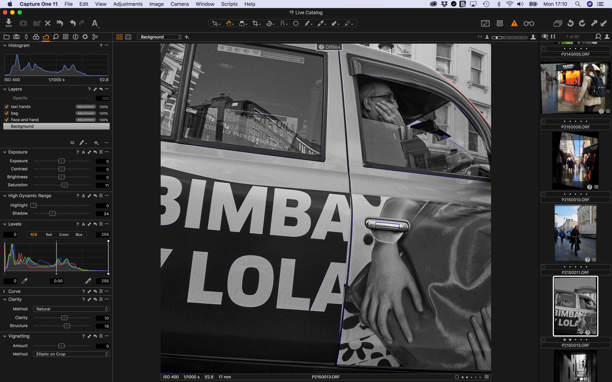Image resolution: width=612 pixels, height=382 pixels.
Task: Open the Scripts menu
Action: pyautogui.click(x=229, y=4)
